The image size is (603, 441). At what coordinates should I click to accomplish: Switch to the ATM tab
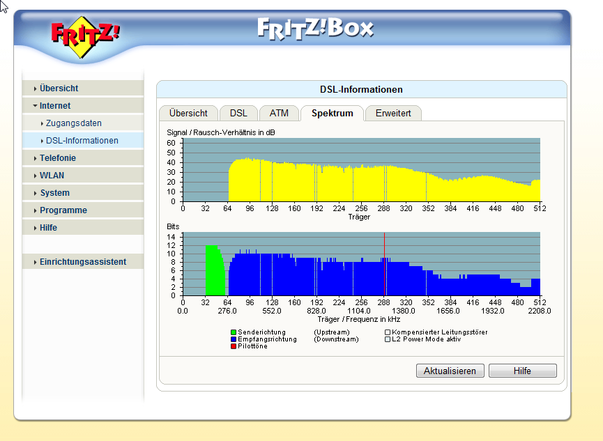[279, 113]
